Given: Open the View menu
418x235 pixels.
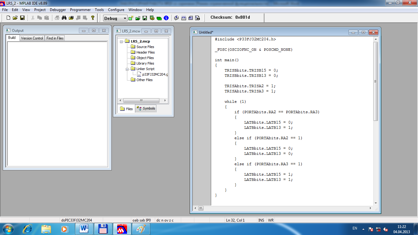Looking at the screenshot, I should (26, 10).
